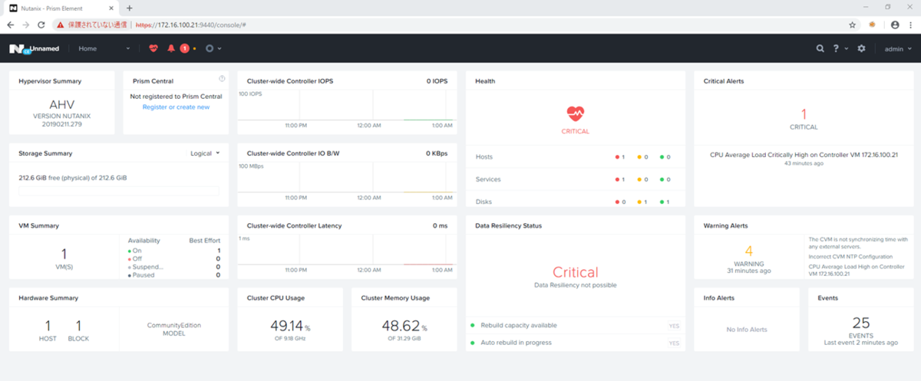Click the critical alerts count 1
Screen dimensions: 921x381
(804, 113)
